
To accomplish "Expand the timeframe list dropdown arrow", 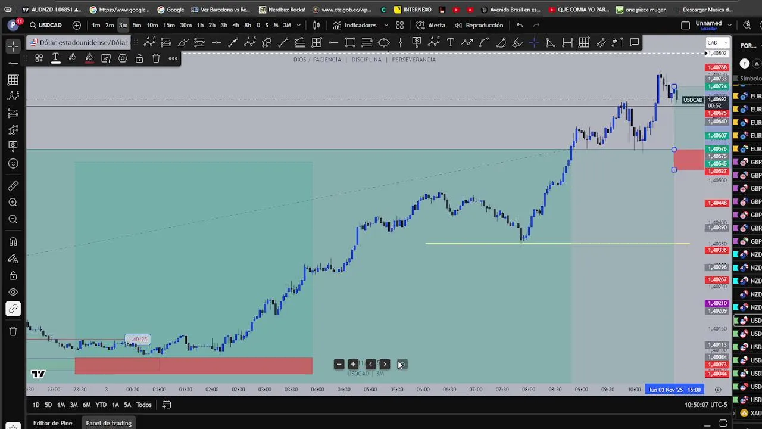I will [x=299, y=25].
